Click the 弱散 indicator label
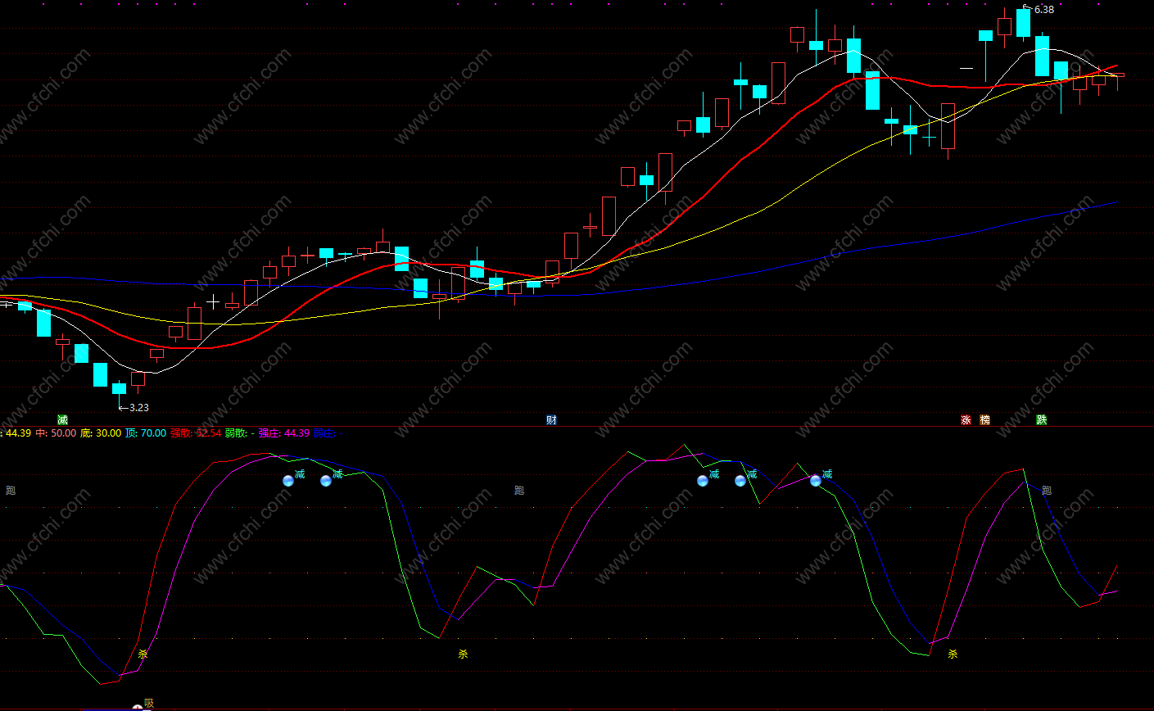 point(237,433)
